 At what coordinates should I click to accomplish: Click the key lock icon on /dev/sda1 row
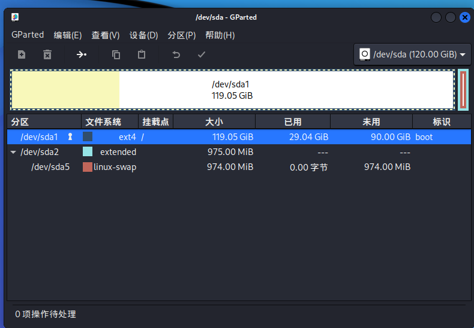point(70,137)
